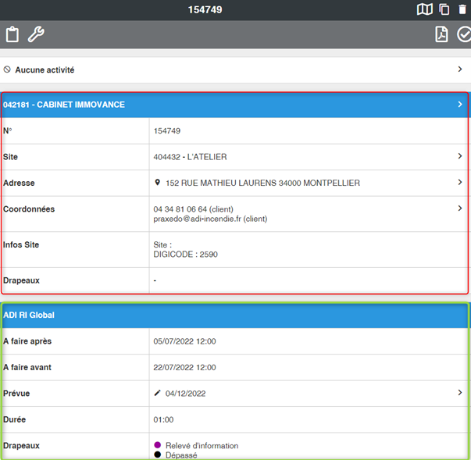The height and width of the screenshot is (460, 471).
Task: Open the clipboard report icon
Action: point(12,34)
